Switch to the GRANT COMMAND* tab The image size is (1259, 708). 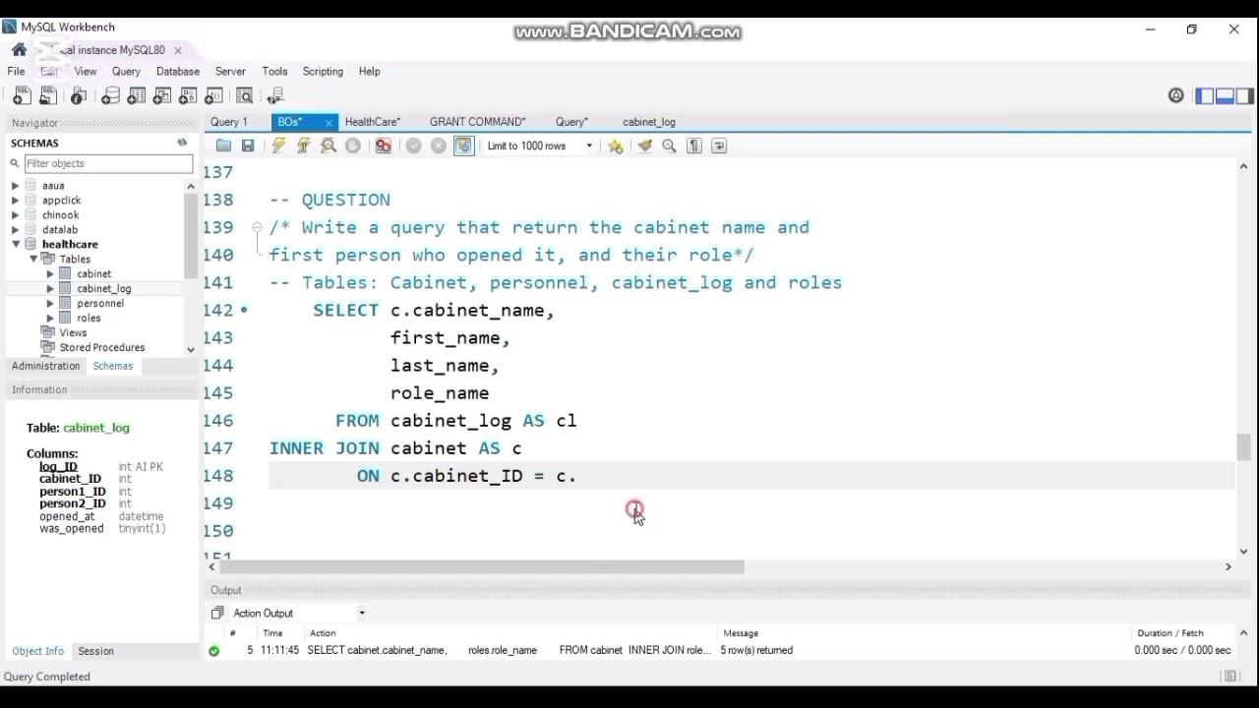pos(478,122)
